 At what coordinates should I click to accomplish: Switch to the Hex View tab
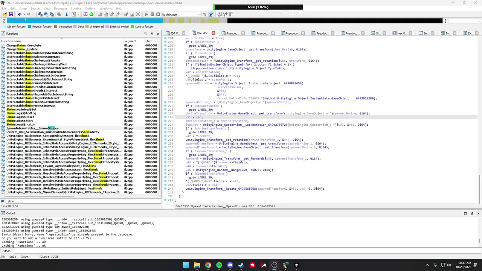[x=402, y=33]
